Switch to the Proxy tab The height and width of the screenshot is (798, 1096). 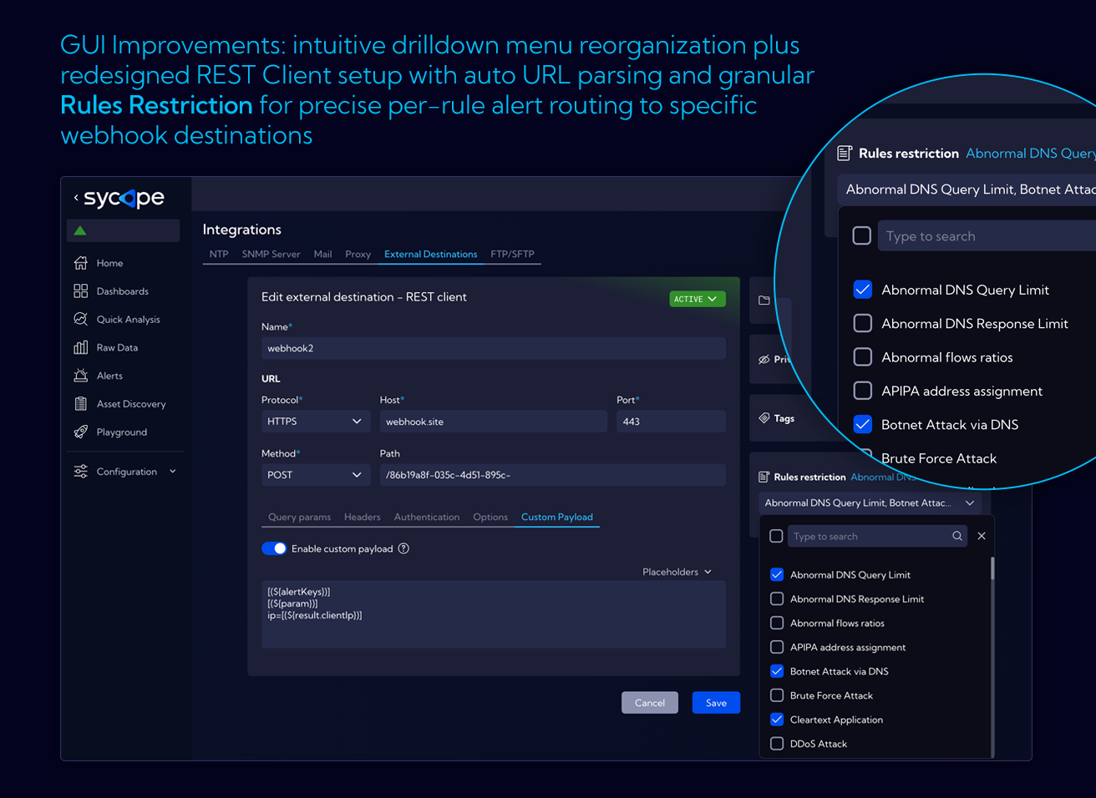point(358,254)
